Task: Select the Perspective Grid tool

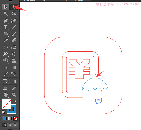Action: 14,61
